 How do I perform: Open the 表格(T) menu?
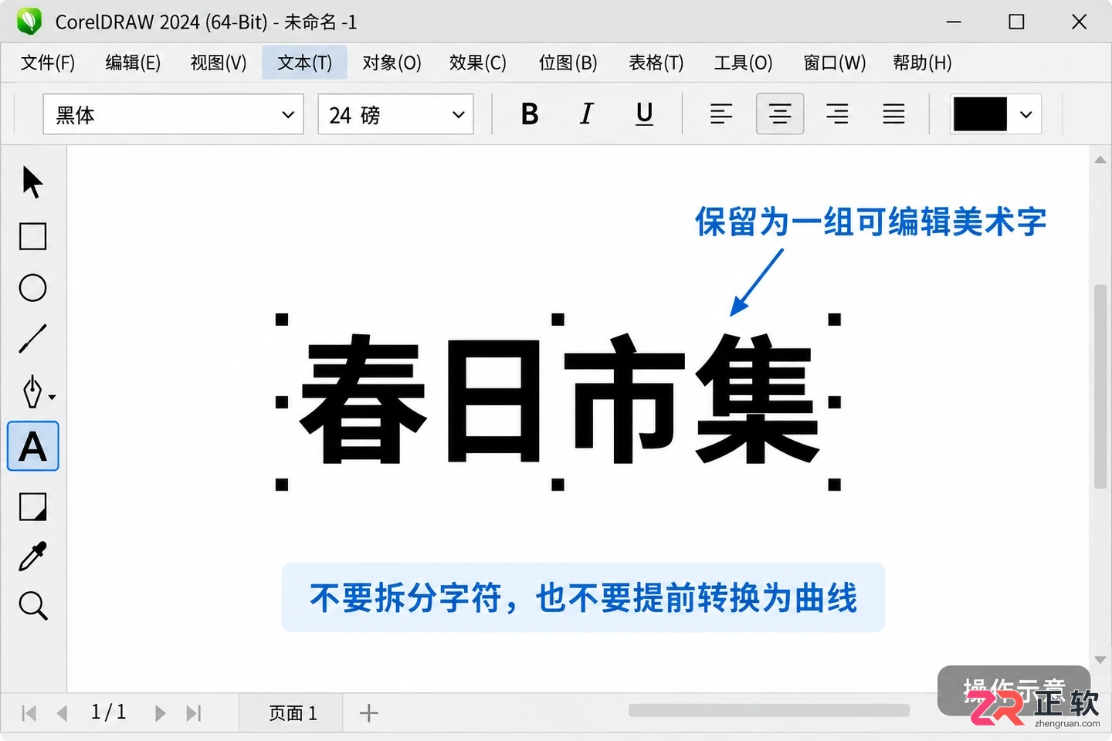656,63
